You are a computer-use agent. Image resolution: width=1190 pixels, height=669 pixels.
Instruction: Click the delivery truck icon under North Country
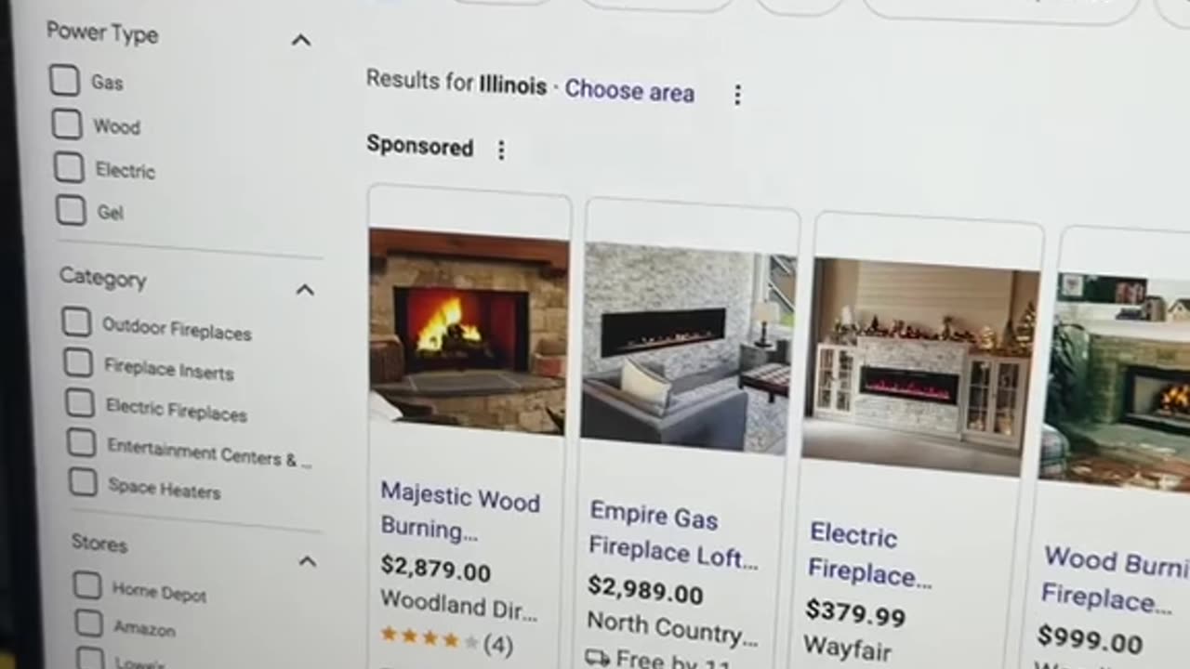pyautogui.click(x=597, y=657)
